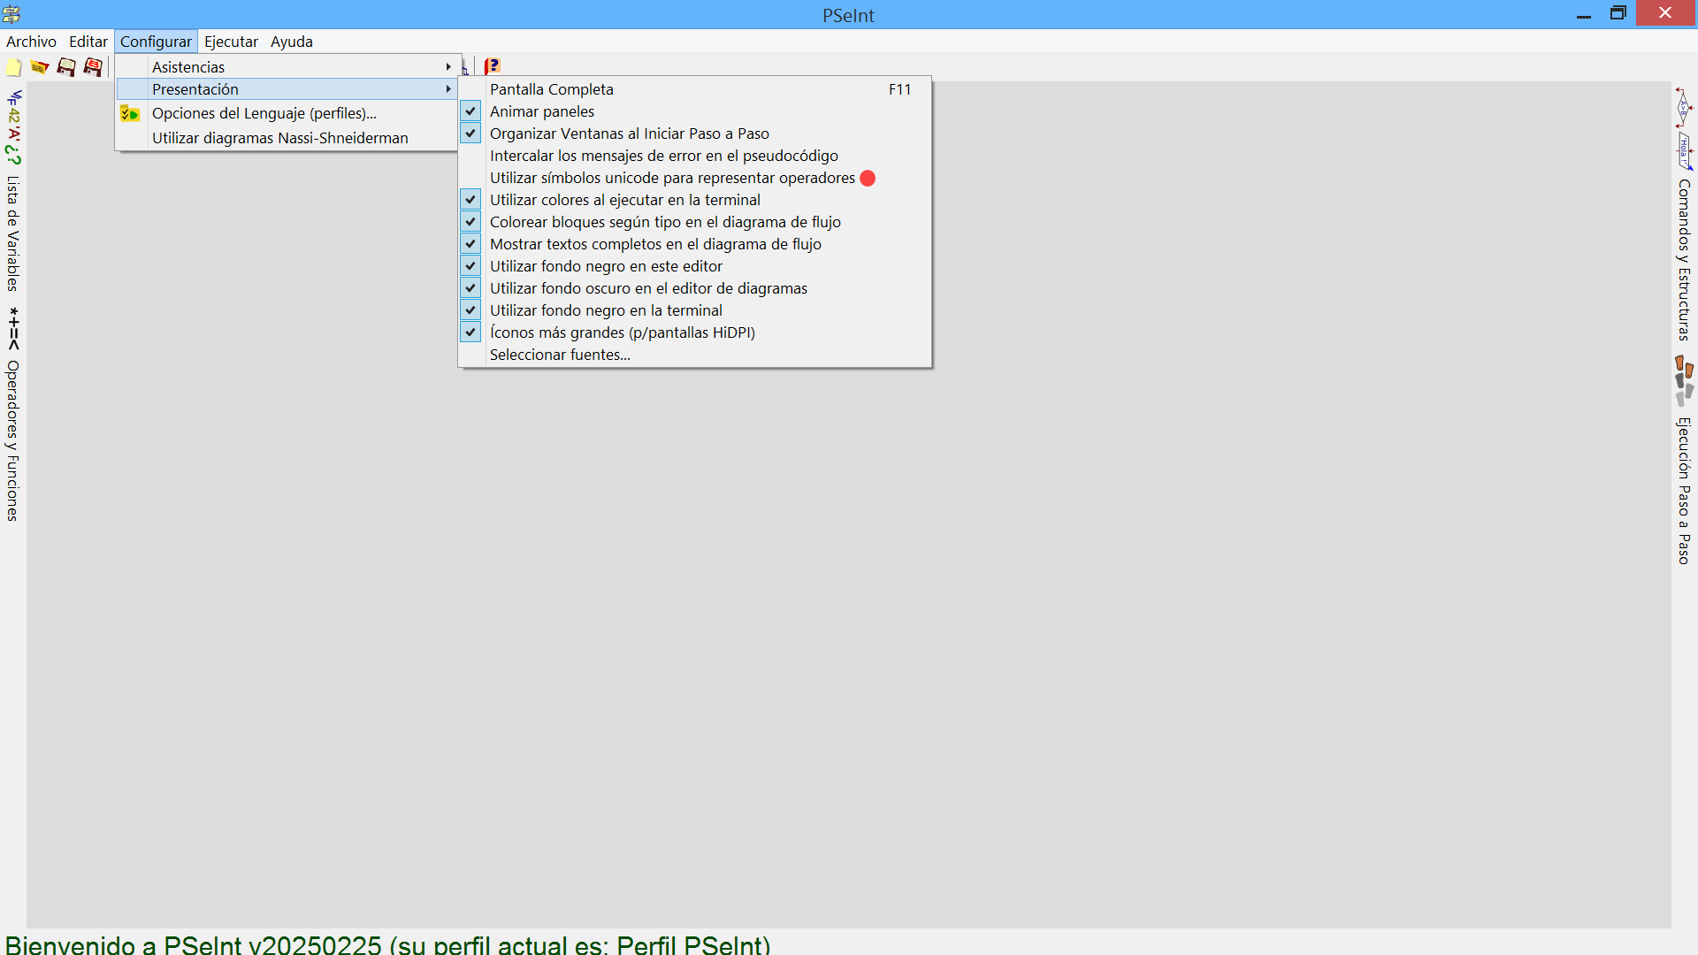Click the help question mark toolbar icon

point(493,66)
